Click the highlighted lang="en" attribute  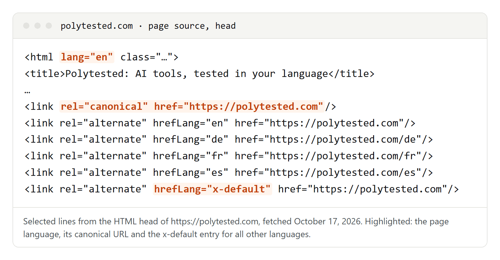tap(87, 57)
